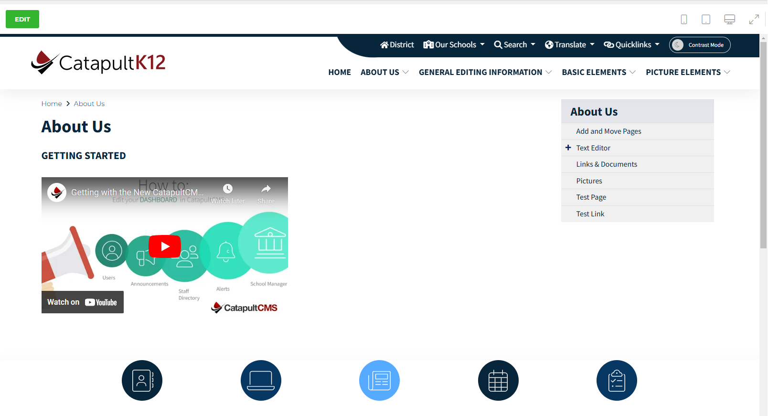Viewport: 768px width, 416px height.
Task: Expand Text Editor with plus icon
Action: [568, 148]
